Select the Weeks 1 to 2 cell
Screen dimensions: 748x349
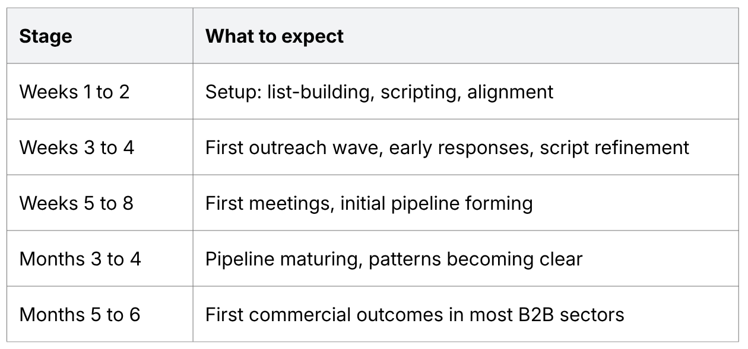(100, 91)
